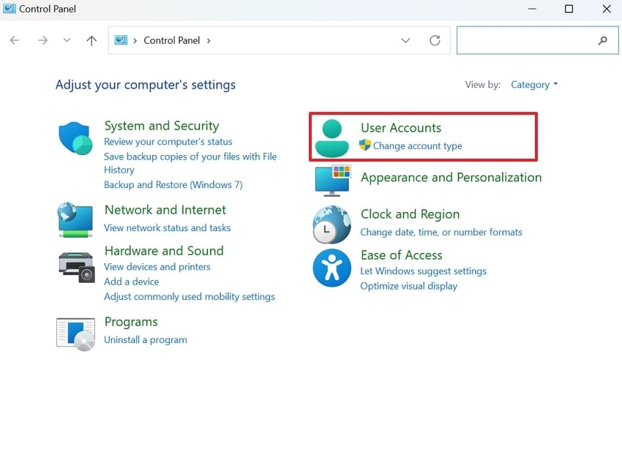Screen dimensions: 622x457
Task: Click the Hardware and Sound printer icon
Action: (77, 267)
